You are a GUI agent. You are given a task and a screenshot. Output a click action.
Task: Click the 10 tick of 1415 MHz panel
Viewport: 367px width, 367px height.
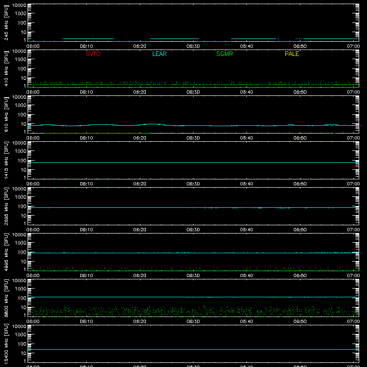pyautogui.click(x=24, y=170)
